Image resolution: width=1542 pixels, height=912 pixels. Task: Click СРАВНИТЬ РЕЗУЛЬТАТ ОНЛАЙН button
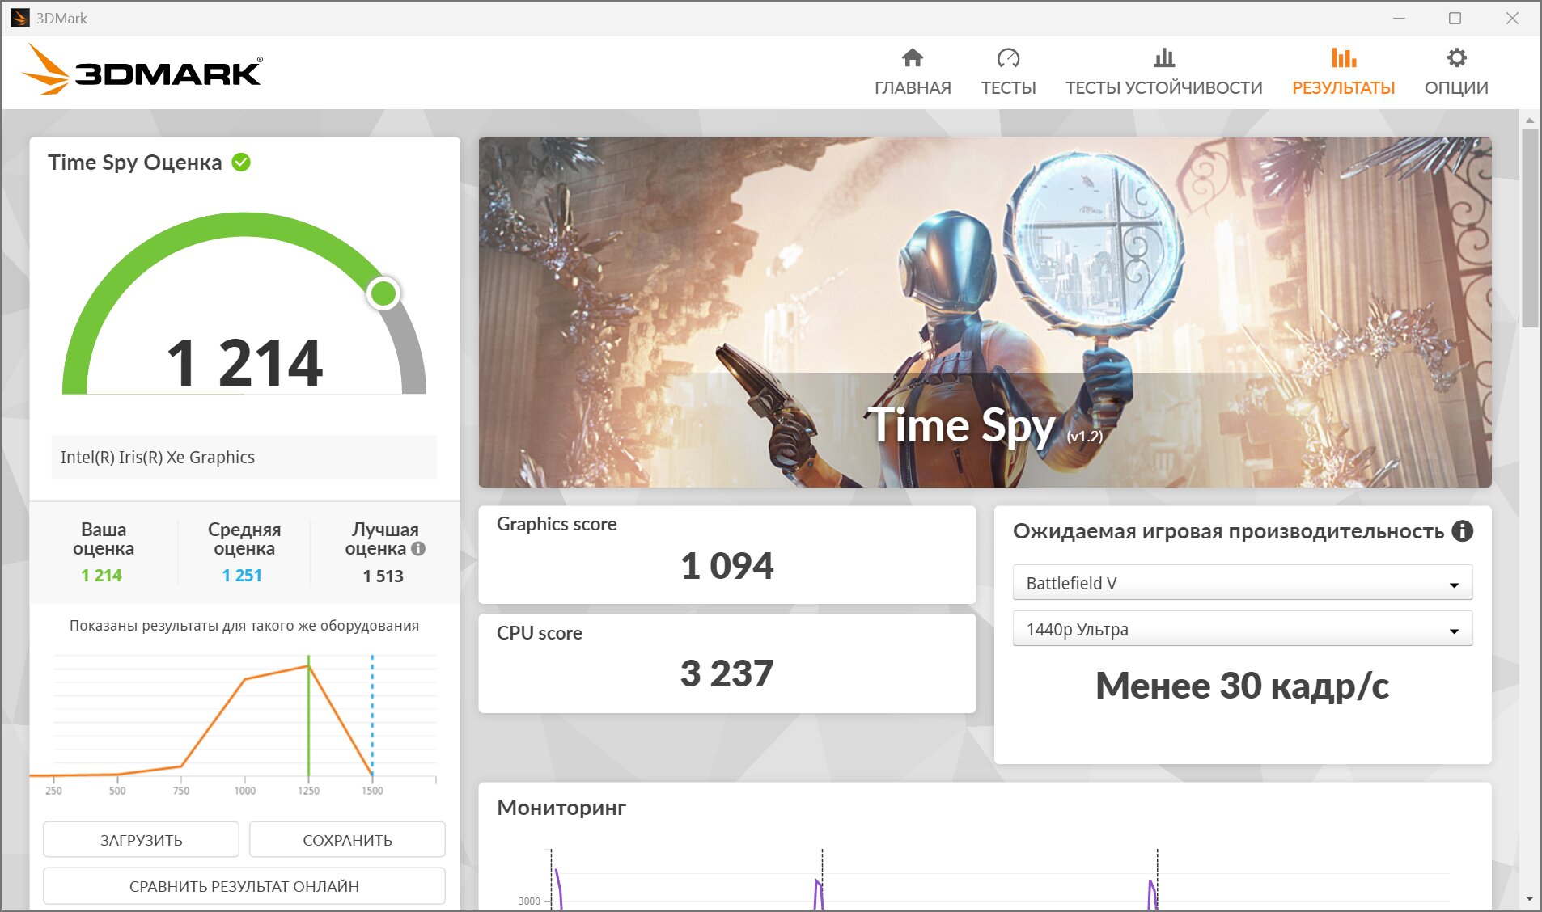244,886
